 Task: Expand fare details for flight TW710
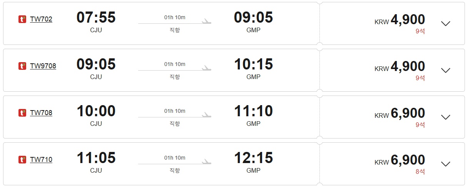pyautogui.click(x=445, y=164)
